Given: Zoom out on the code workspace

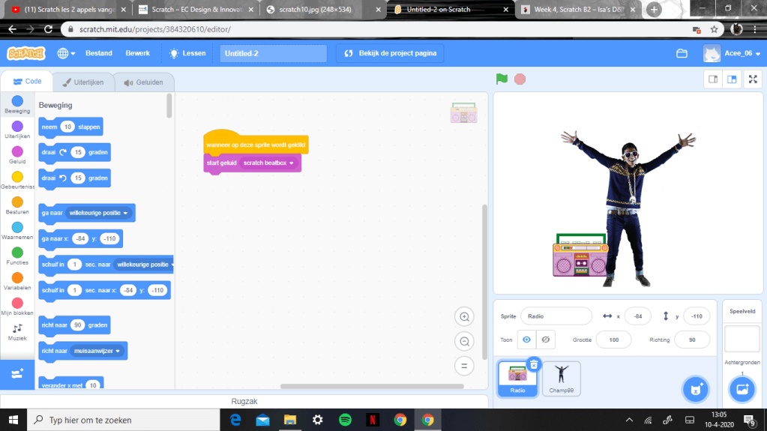Looking at the screenshot, I should [x=464, y=342].
